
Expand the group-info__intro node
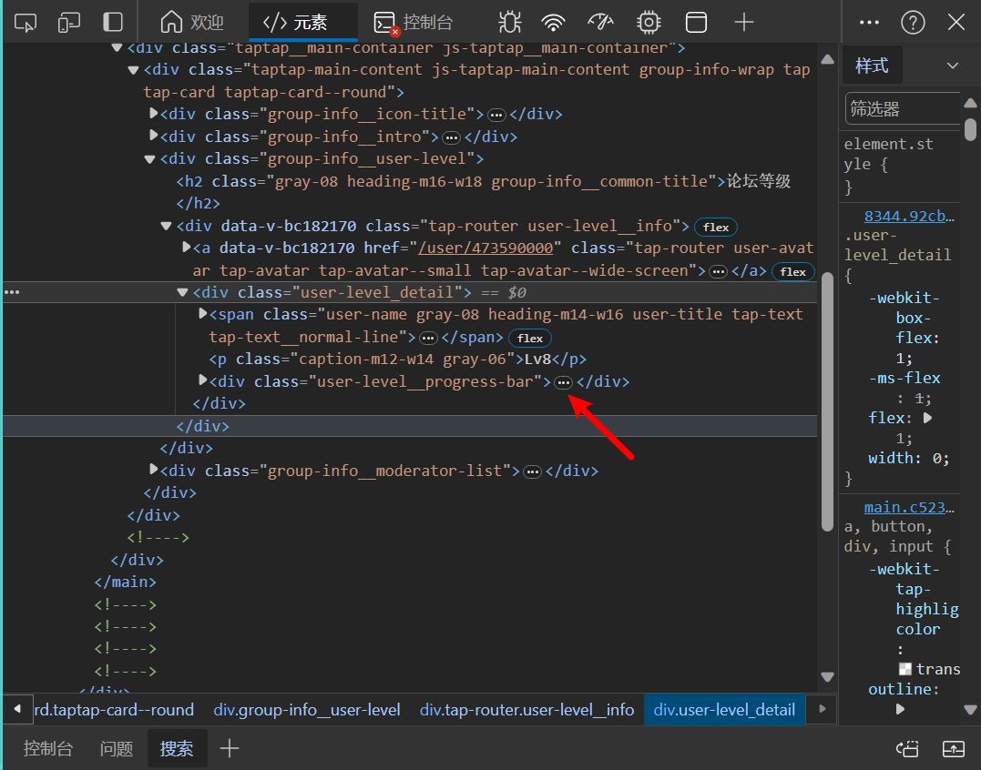tap(153, 136)
